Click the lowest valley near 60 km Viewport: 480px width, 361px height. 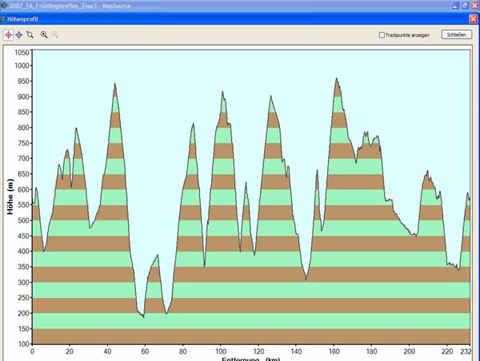coord(143,317)
